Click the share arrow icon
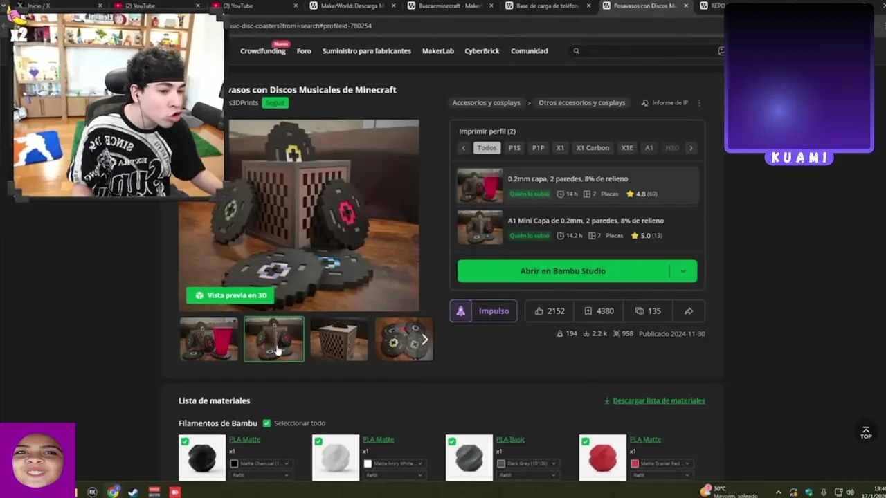Viewport: 886px width, 498px height. tap(689, 311)
